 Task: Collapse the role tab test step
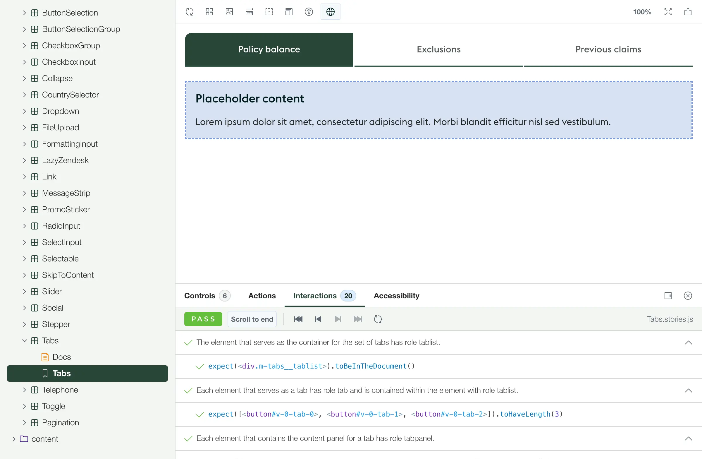689,391
